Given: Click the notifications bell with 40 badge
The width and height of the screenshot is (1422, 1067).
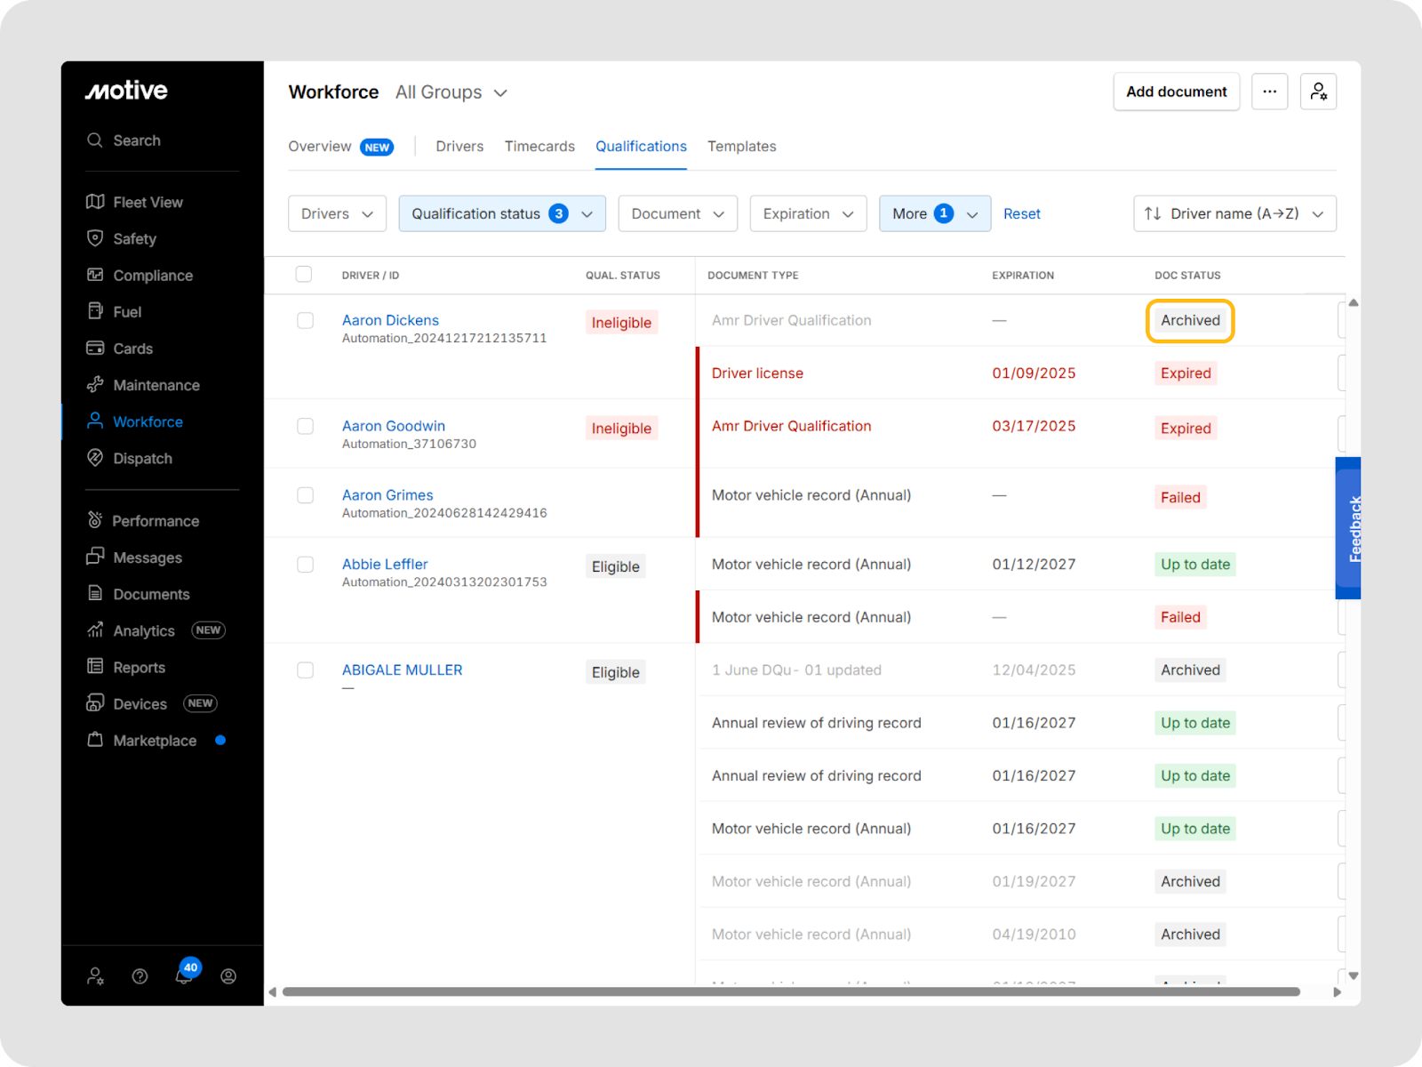Looking at the screenshot, I should click(184, 975).
